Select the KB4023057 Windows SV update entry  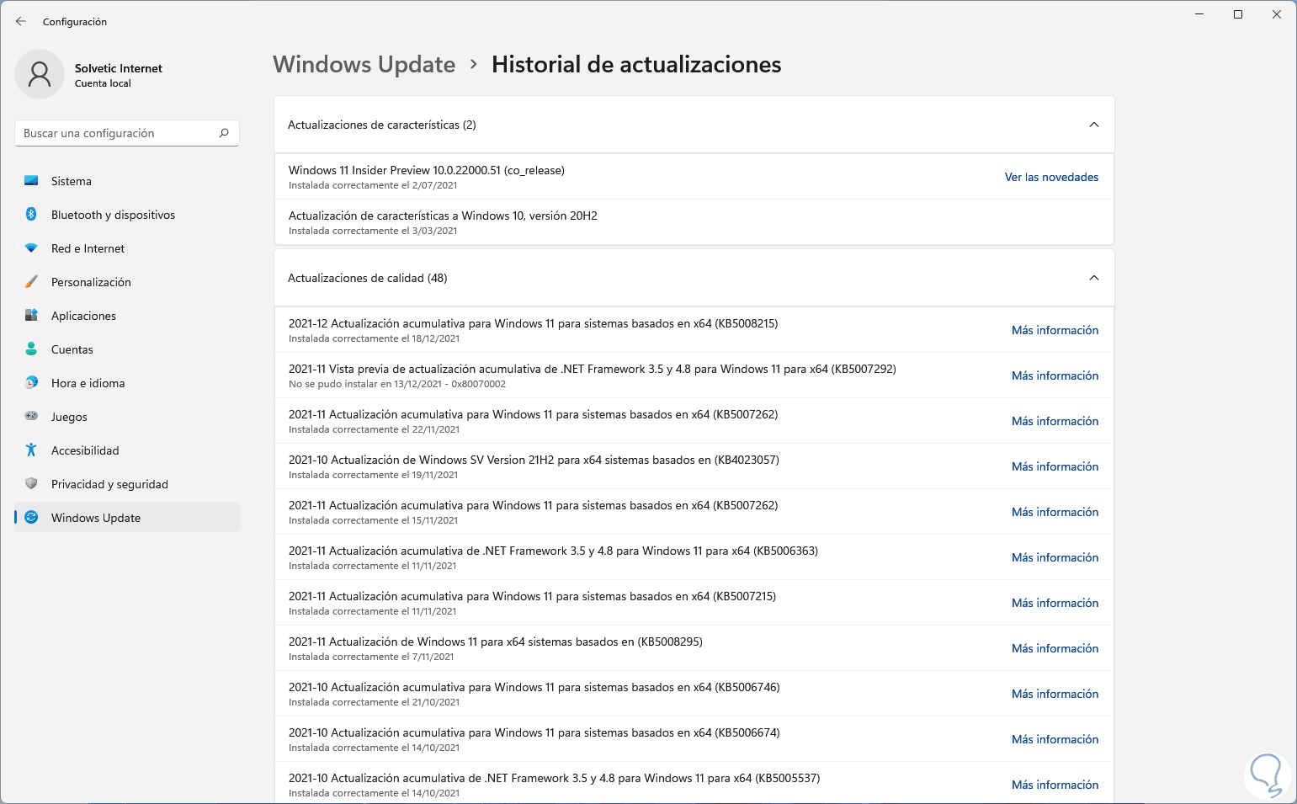coord(694,466)
